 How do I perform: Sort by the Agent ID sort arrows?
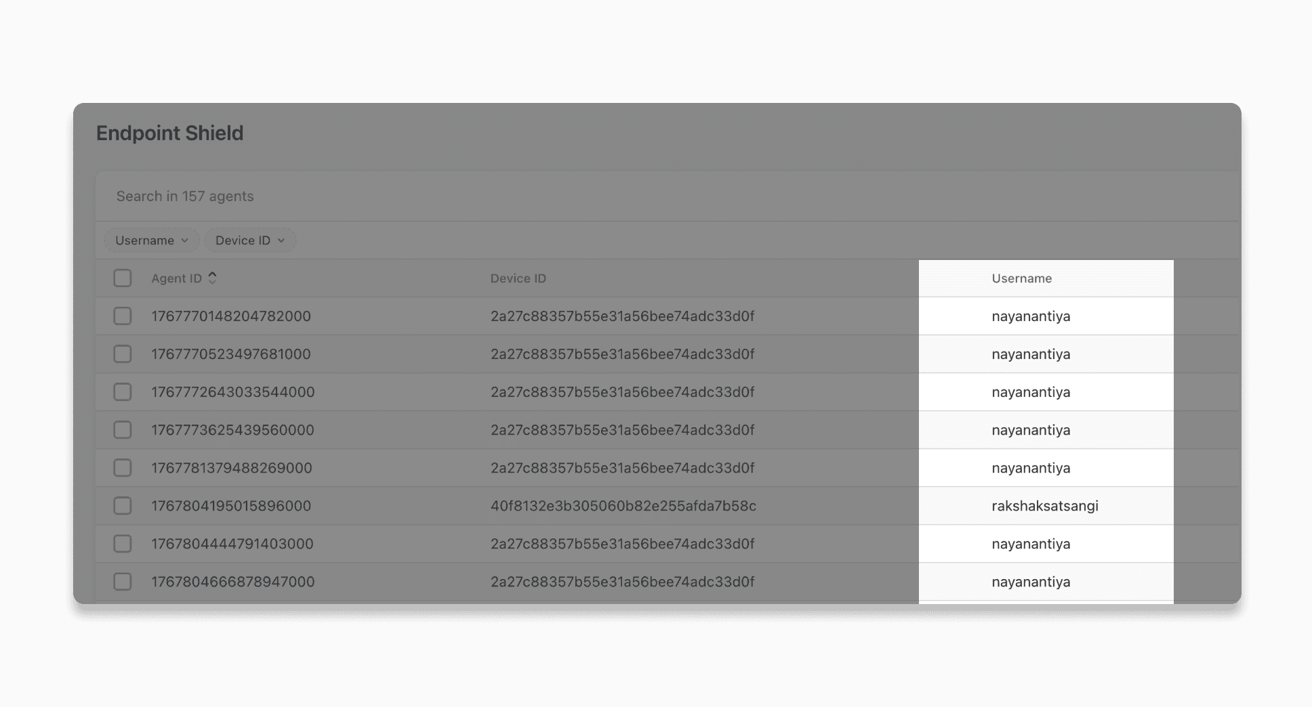coord(212,278)
